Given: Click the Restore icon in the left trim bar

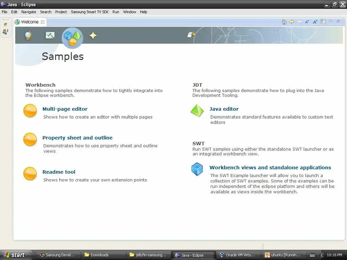Looking at the screenshot, I should [x=5, y=24].
